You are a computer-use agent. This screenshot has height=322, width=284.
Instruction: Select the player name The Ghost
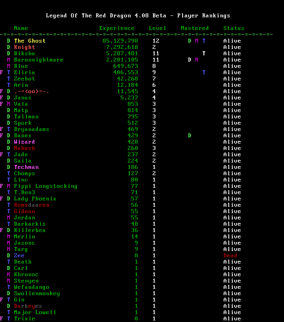pyautogui.click(x=30, y=41)
